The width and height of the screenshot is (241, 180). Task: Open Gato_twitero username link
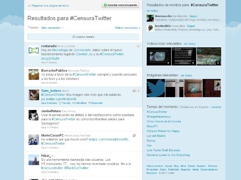(x=51, y=91)
